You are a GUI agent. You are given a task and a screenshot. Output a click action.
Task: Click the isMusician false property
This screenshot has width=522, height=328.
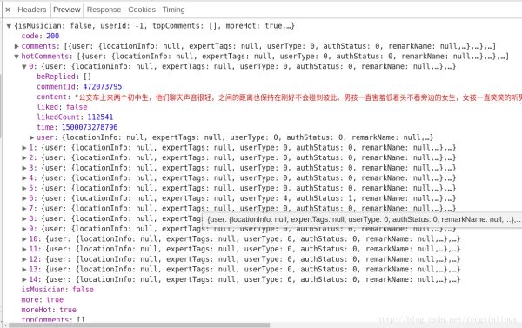click(57, 290)
